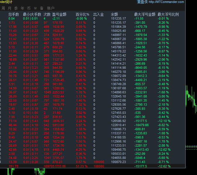This screenshot has width=197, height=175.
Task: Select the total lots sum 701.78
Action: pyautogui.click(x=13, y=166)
